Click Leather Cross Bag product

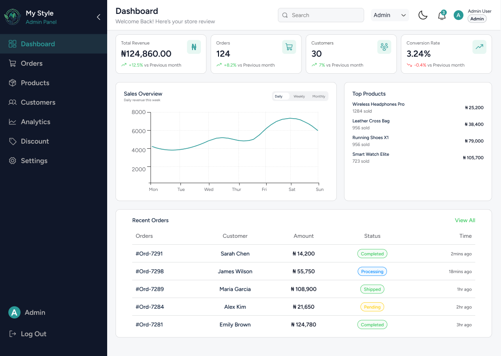pos(371,121)
